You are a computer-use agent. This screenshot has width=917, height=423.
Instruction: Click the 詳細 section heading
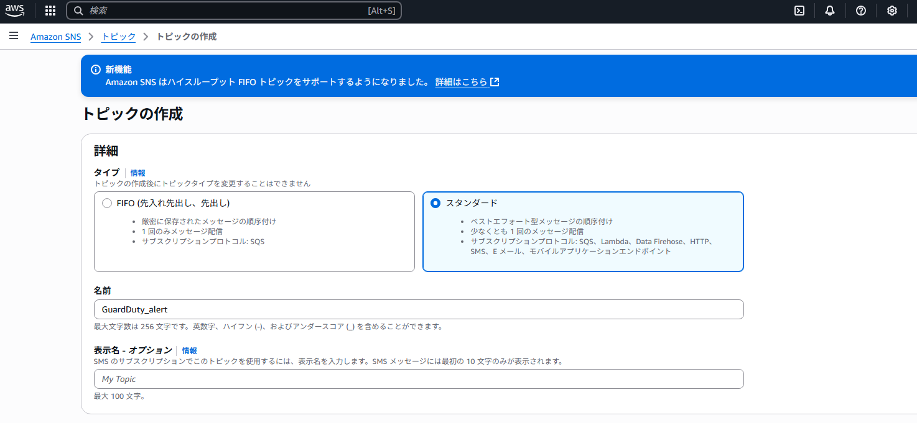pos(106,150)
